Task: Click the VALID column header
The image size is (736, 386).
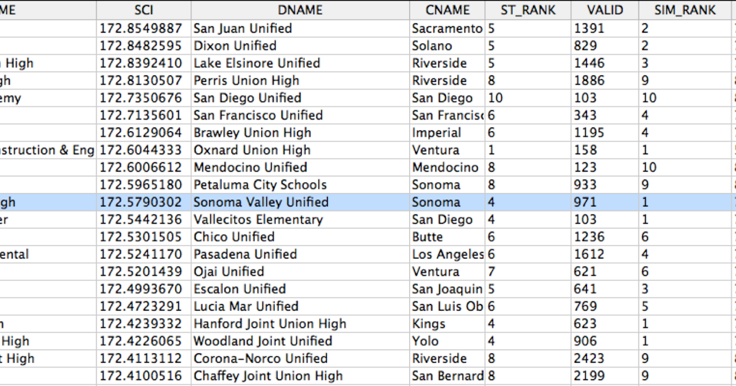Action: 604,10
